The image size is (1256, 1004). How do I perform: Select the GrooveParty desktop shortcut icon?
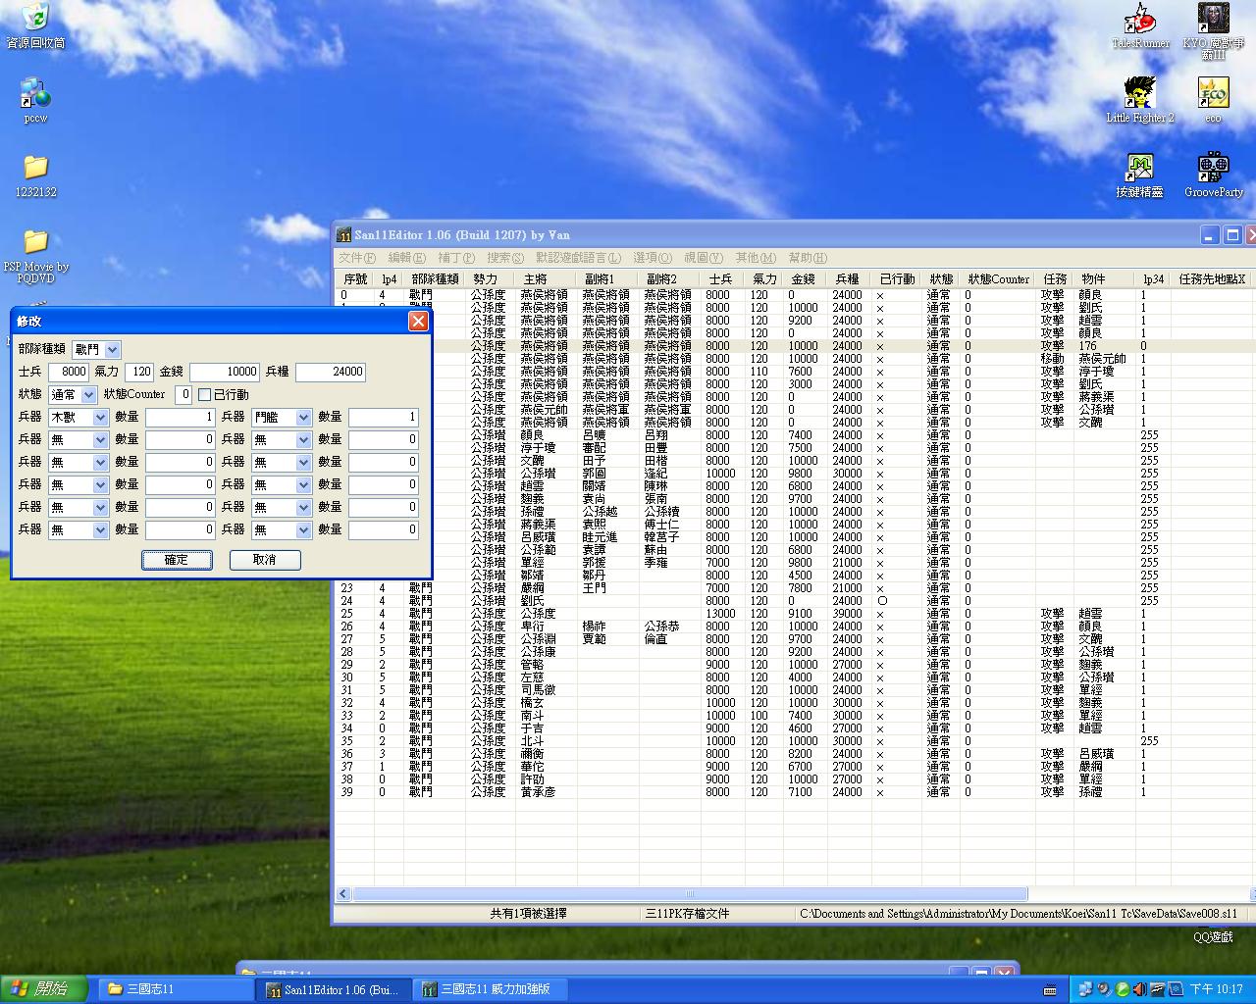[1214, 168]
